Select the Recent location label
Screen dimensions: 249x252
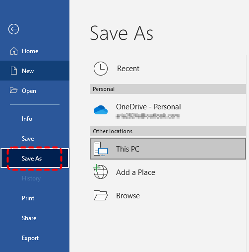(128, 69)
